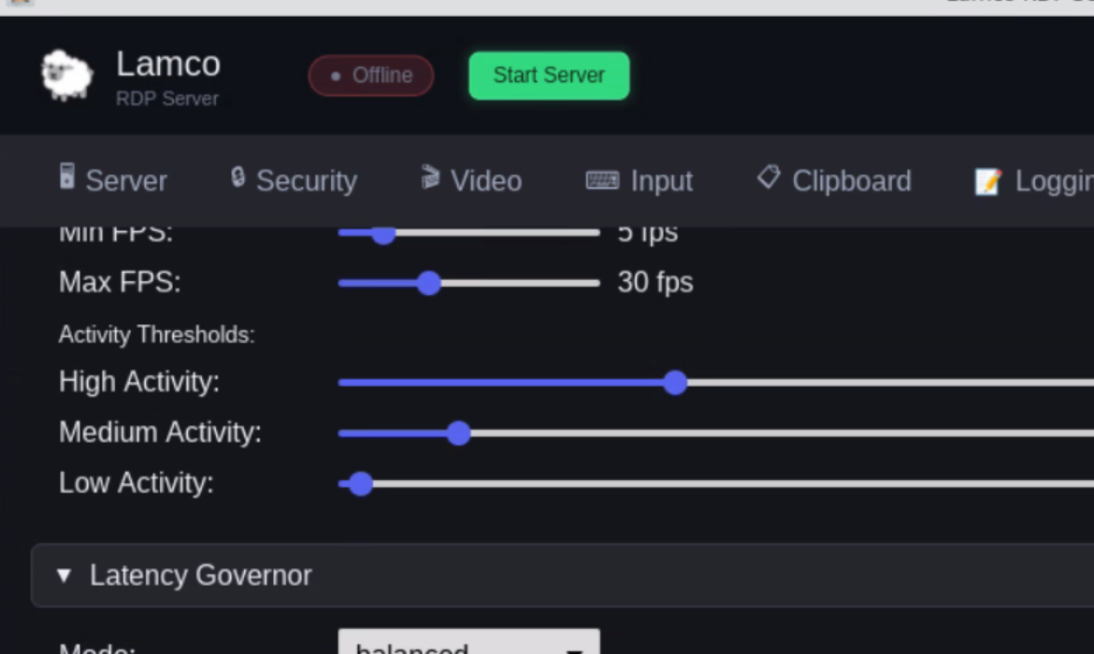Click the High Activity slider handle
1094x654 pixels.
point(675,382)
